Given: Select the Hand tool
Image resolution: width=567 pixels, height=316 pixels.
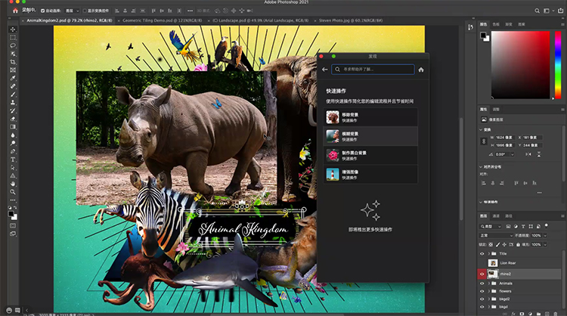Looking at the screenshot, I should [x=13, y=184].
